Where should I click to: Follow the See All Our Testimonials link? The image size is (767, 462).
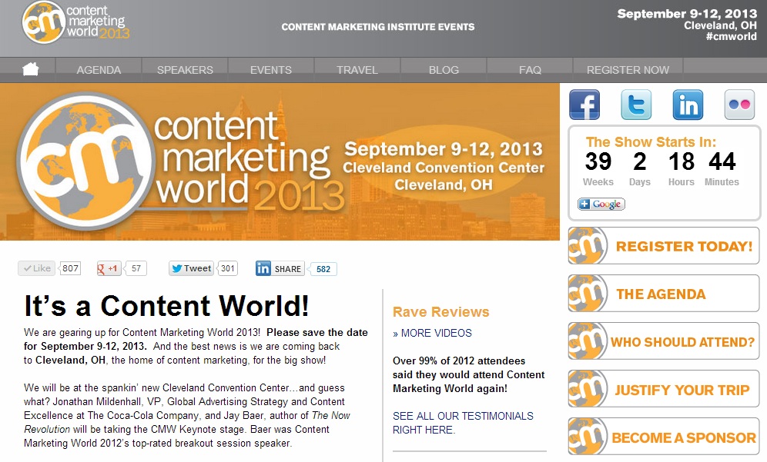[464, 423]
